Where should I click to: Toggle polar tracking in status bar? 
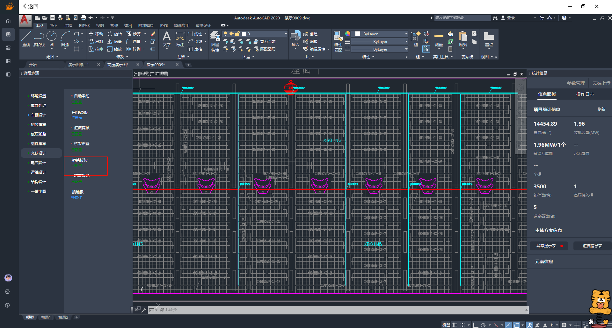click(x=484, y=325)
